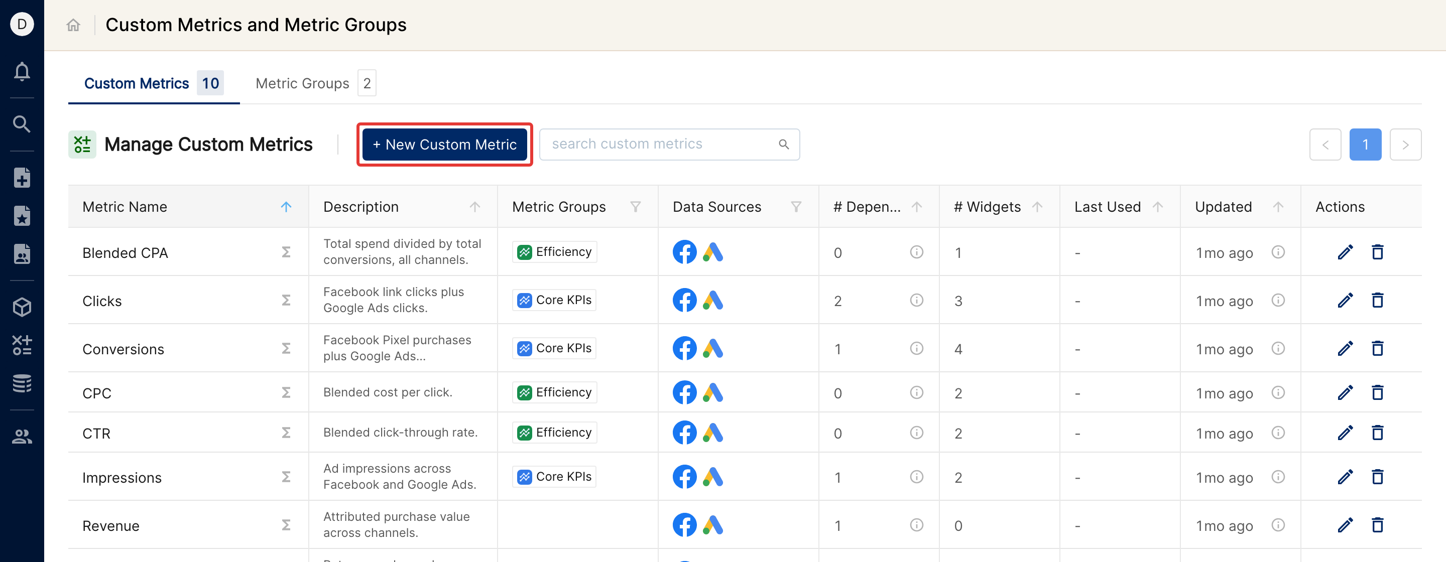Click the Impressions metric name
The width and height of the screenshot is (1446, 562).
point(122,478)
